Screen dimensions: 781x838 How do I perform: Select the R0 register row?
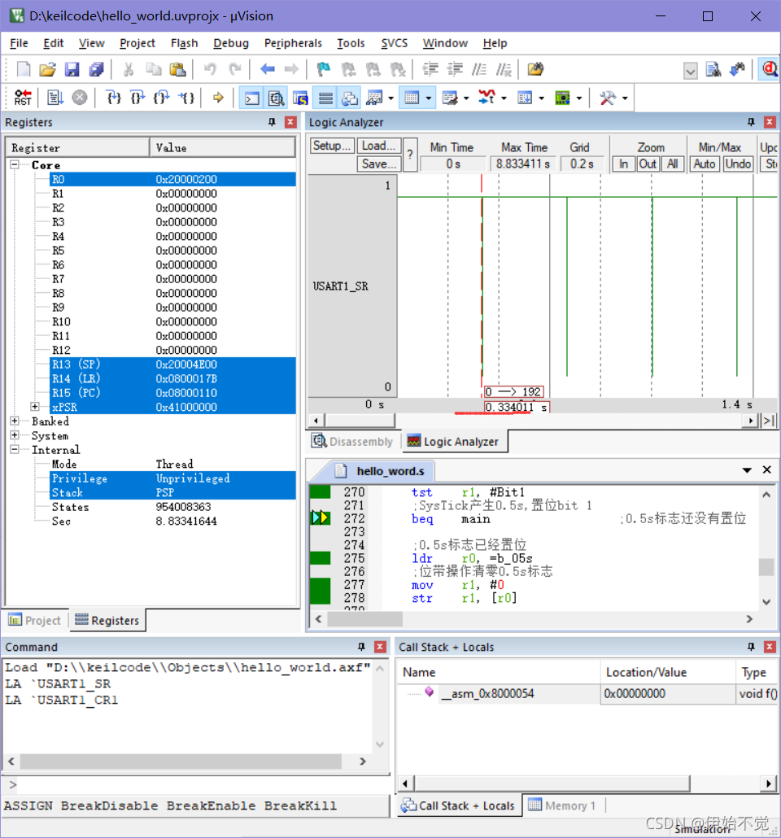172,179
